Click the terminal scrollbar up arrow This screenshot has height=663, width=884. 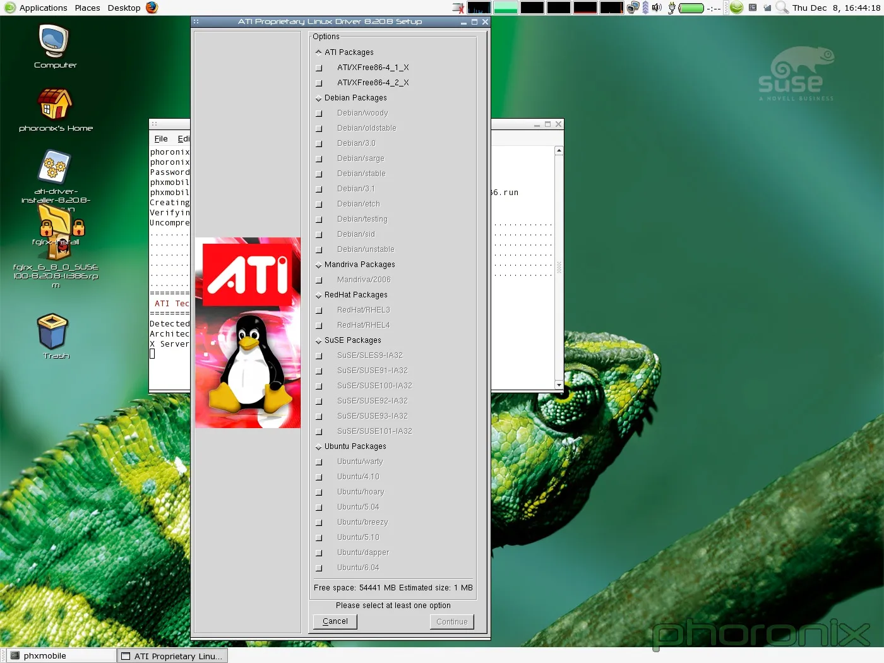559,151
